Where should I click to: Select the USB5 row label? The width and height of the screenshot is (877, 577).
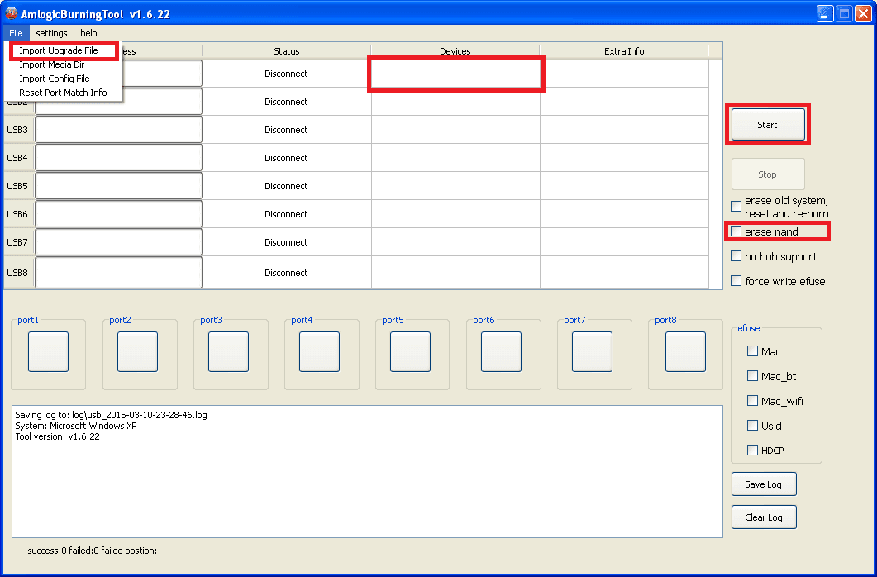coord(17,186)
